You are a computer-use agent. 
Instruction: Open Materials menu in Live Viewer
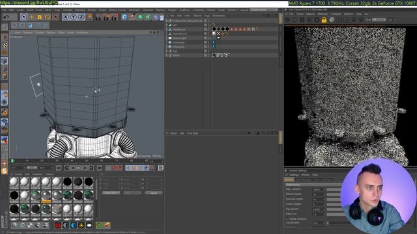click(x=323, y=14)
